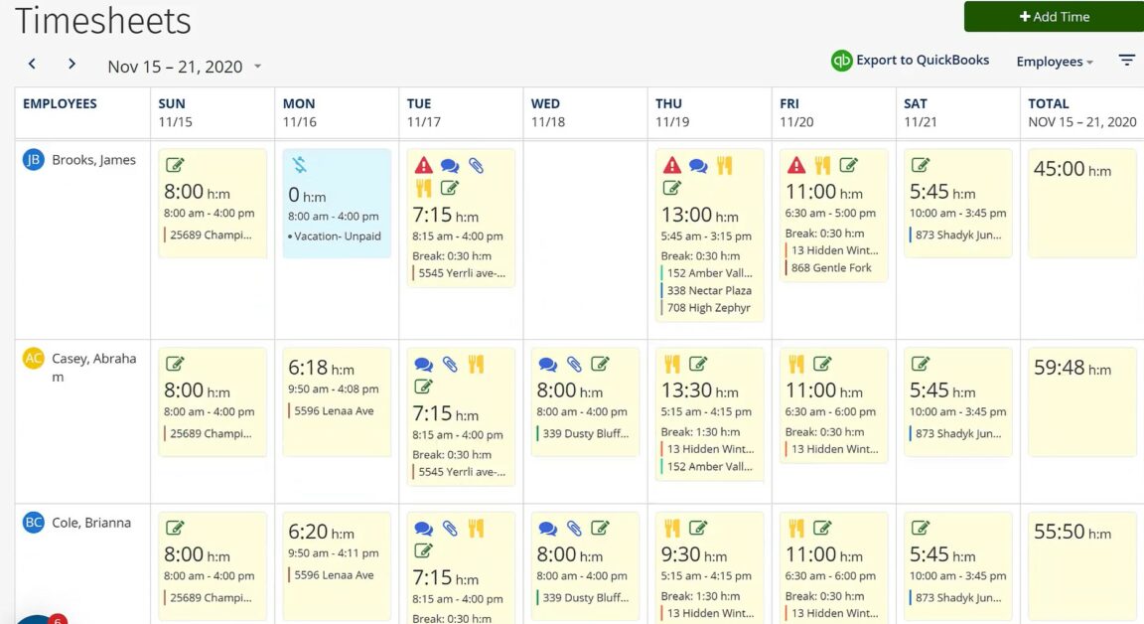Click the alert warning icon on Brooks' Tuesday entry
This screenshot has height=624, width=1144.
click(419, 165)
